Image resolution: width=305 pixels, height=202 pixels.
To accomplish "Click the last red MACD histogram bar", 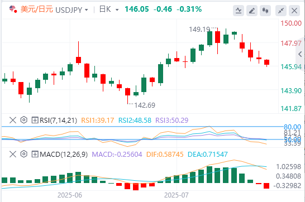I will pyautogui.click(x=266, y=186).
